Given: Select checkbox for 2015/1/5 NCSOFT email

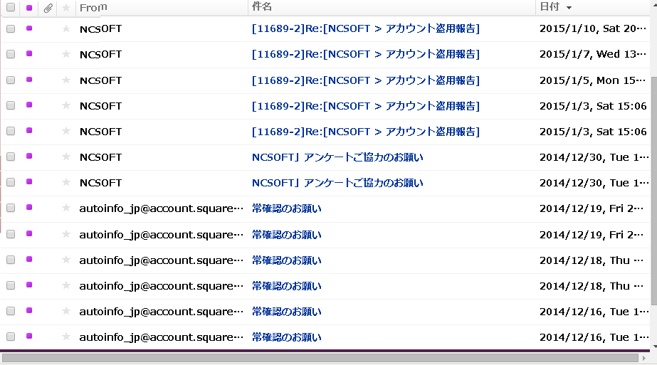Looking at the screenshot, I should (x=11, y=80).
